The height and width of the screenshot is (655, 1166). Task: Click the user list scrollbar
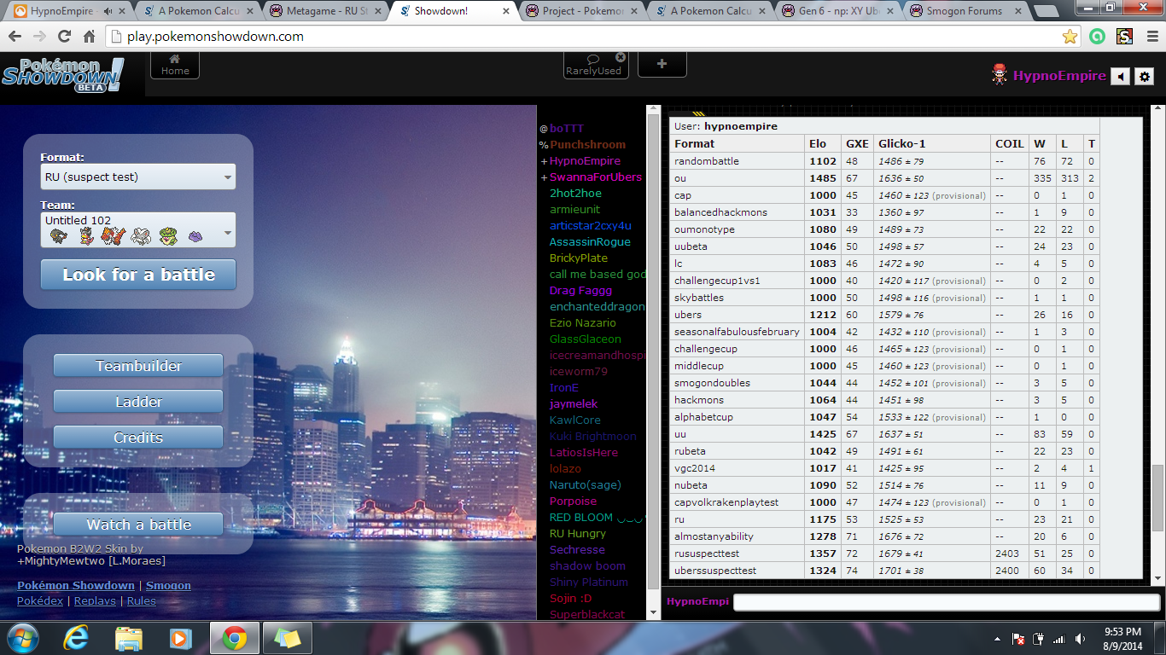pyautogui.click(x=653, y=350)
